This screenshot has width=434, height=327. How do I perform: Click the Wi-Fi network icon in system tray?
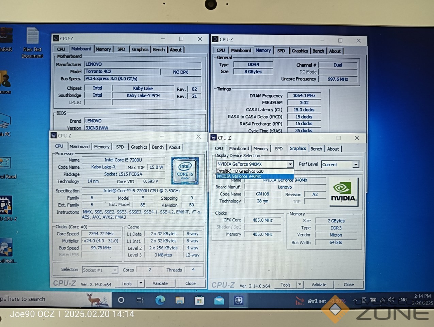[x=383, y=300]
